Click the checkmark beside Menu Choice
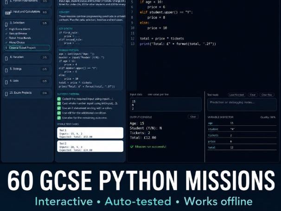 pos(6,43)
